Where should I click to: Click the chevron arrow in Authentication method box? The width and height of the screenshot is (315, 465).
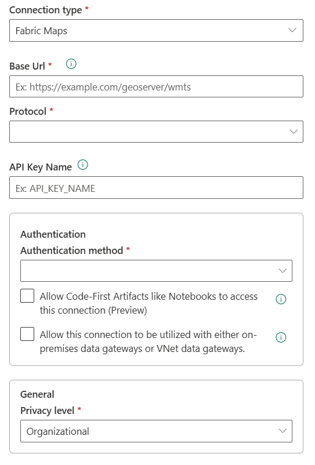tap(283, 271)
